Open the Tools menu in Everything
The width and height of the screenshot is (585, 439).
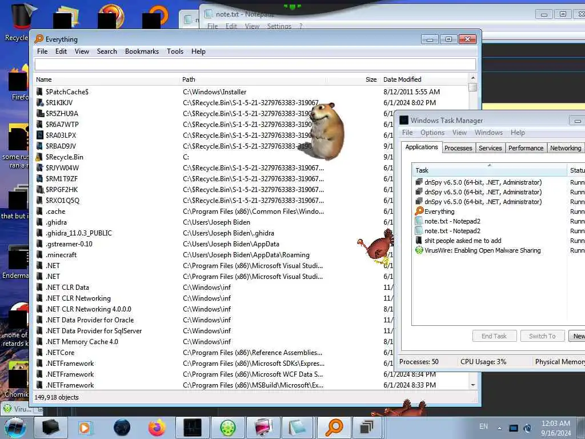tap(175, 51)
